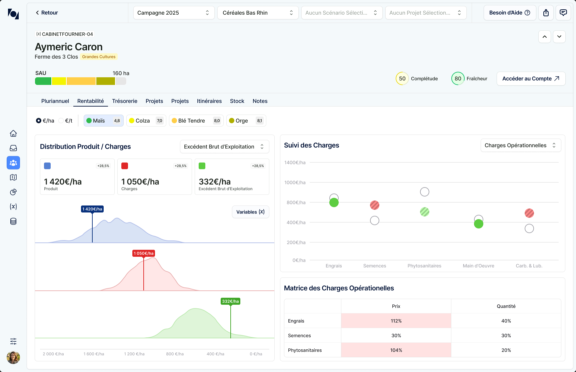Click the red striped Semences data point

click(375, 205)
